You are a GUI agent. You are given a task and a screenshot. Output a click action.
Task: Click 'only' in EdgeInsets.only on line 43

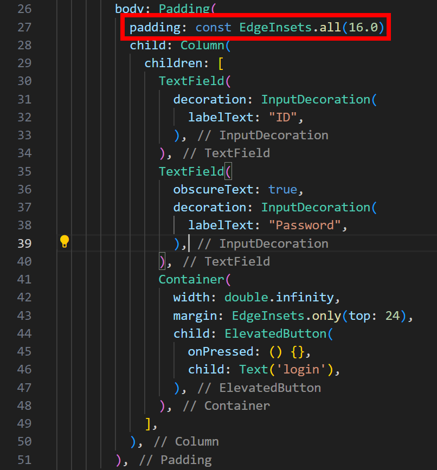[x=326, y=316]
